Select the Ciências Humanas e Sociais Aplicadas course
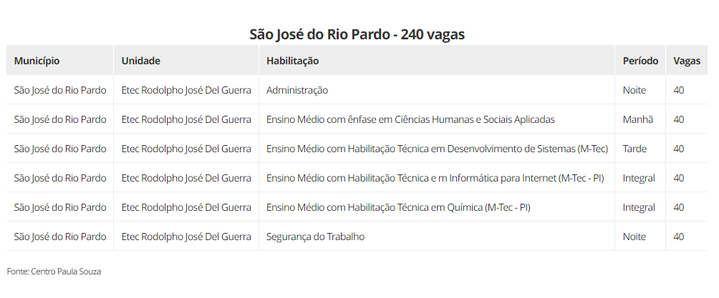 click(410, 119)
